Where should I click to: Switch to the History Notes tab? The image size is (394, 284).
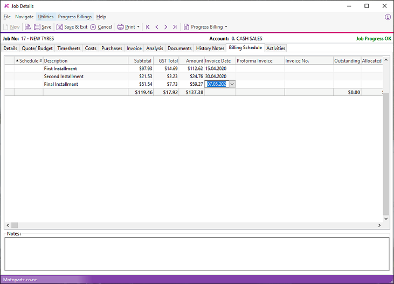pyautogui.click(x=210, y=49)
